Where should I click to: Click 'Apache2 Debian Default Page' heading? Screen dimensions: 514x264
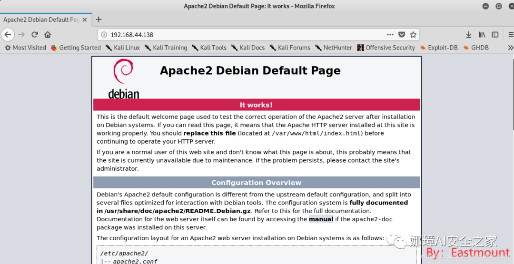click(250, 70)
